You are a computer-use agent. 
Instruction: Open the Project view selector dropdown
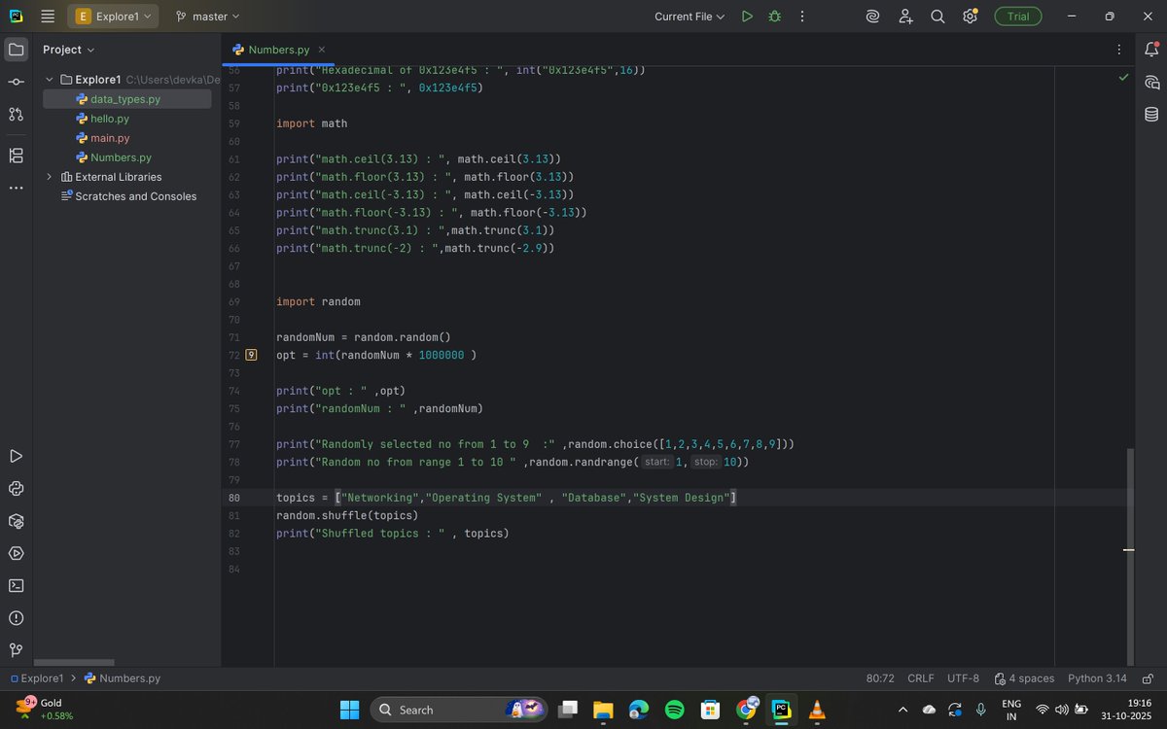tap(69, 50)
